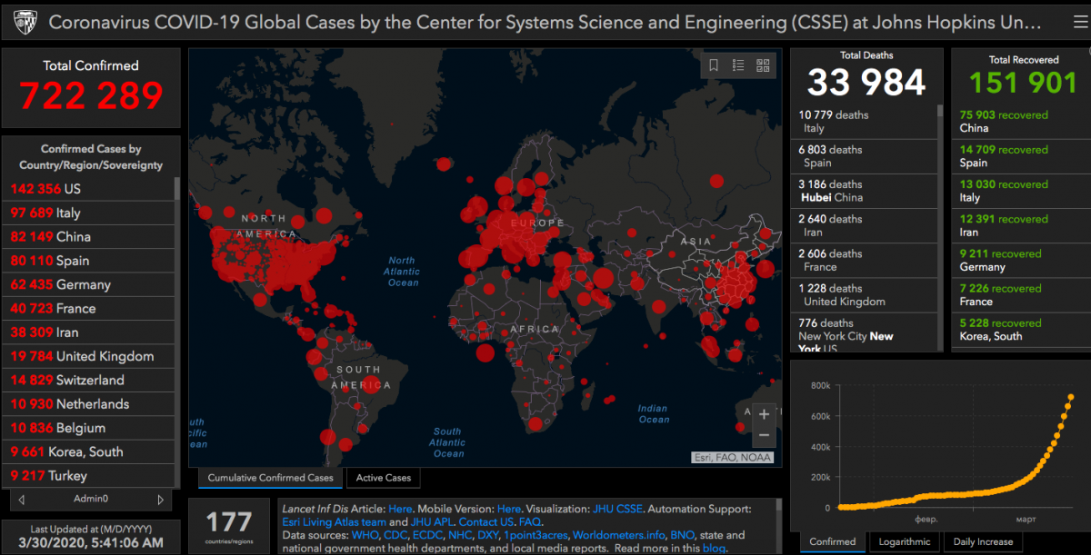Select Switzerland in confirmed cases list

88,380
